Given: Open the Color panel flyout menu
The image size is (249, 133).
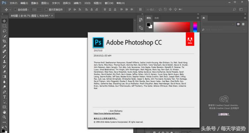Looking at the screenshot, I should pos(198,18).
